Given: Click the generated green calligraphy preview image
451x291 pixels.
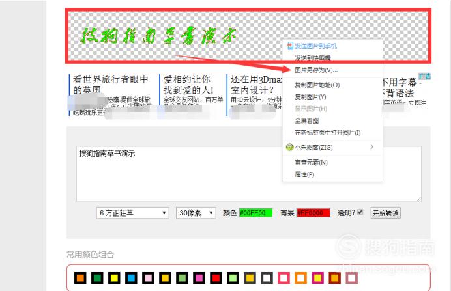Looking at the screenshot, I should (x=158, y=36).
